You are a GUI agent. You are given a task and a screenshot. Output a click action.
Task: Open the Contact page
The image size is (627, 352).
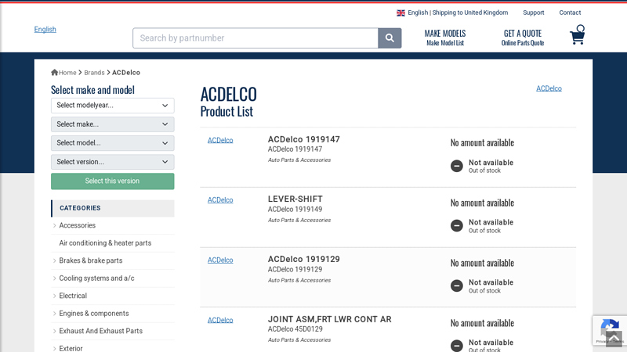point(570,13)
